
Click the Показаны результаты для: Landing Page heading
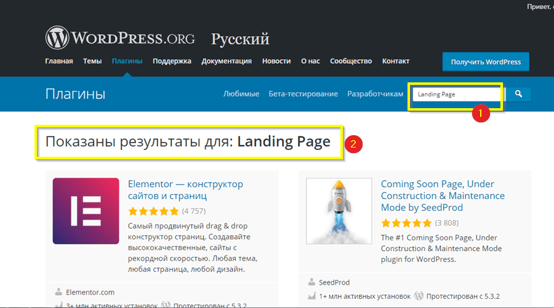click(x=188, y=141)
